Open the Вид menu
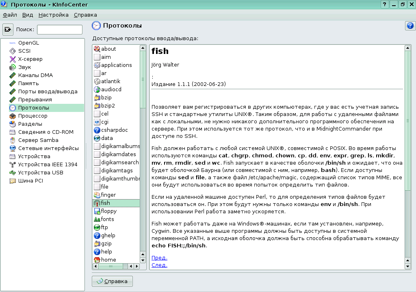 [27, 14]
